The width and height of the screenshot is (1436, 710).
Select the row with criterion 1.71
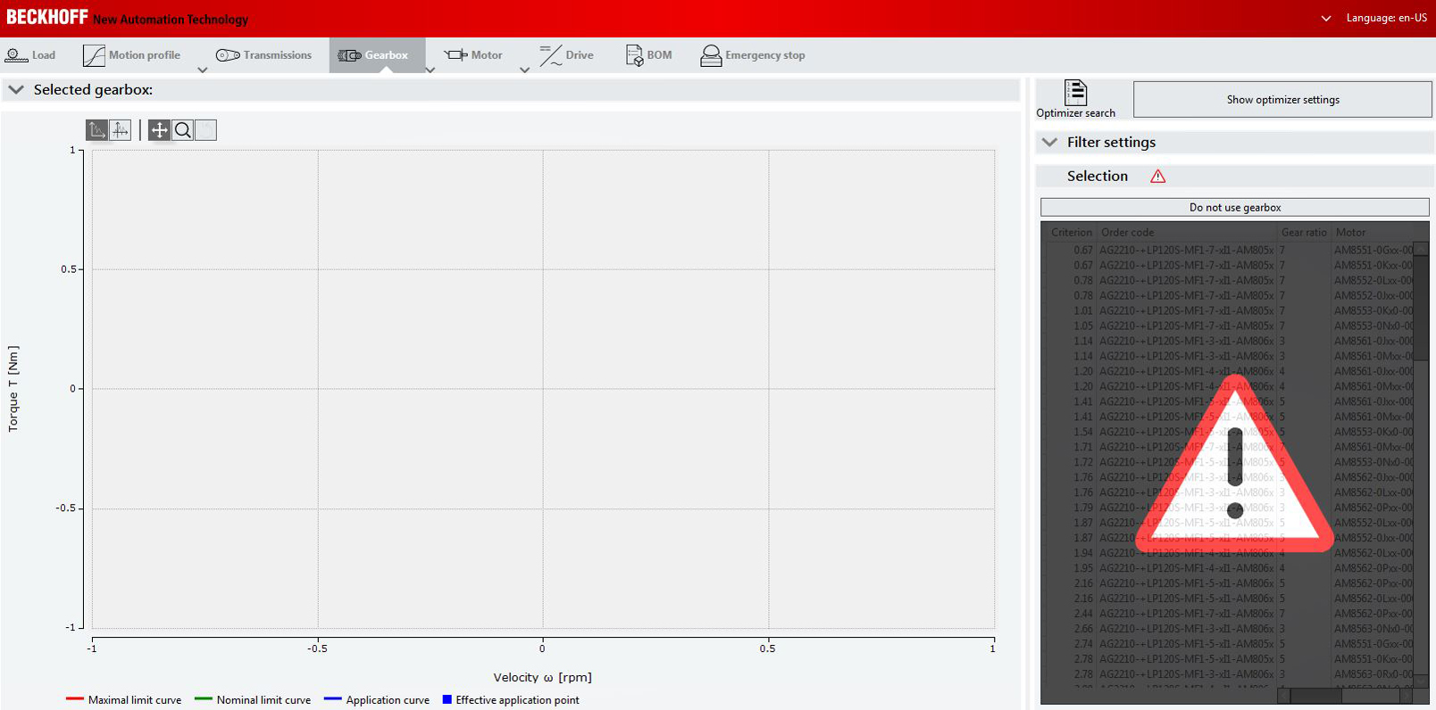[x=1230, y=447]
